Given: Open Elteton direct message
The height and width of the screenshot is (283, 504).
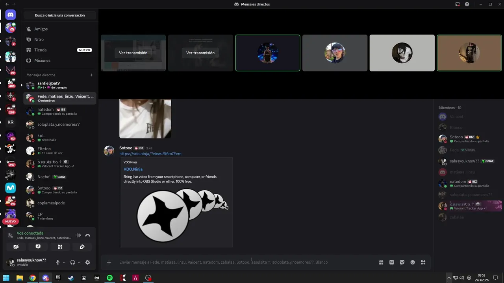Looking at the screenshot, I should click(x=59, y=151).
